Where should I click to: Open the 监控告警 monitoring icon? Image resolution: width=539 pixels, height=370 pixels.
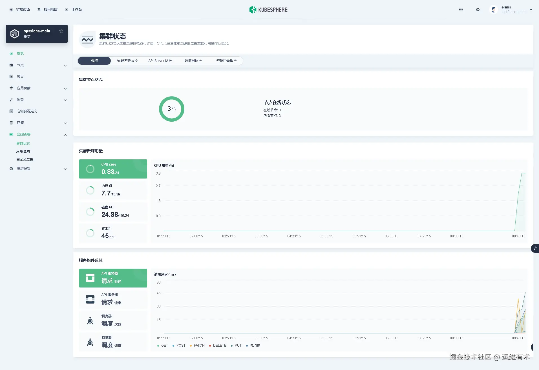pyautogui.click(x=11, y=134)
